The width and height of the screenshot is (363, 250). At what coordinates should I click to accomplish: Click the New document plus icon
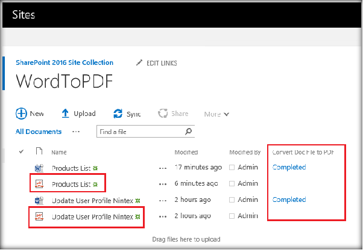pyautogui.click(x=21, y=114)
